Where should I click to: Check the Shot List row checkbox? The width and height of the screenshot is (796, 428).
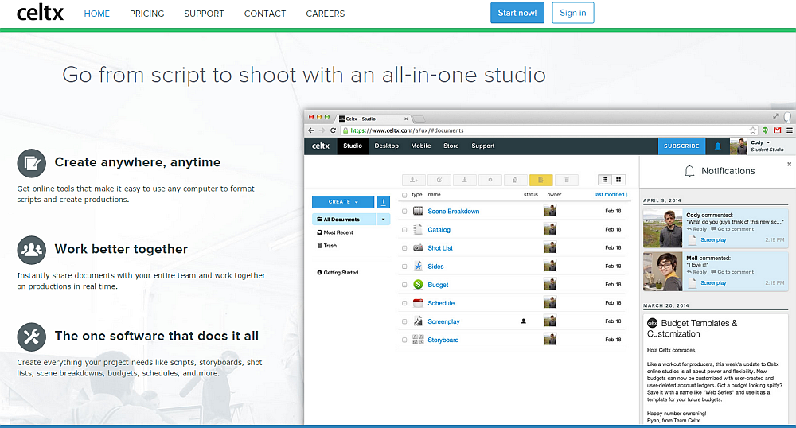click(404, 248)
